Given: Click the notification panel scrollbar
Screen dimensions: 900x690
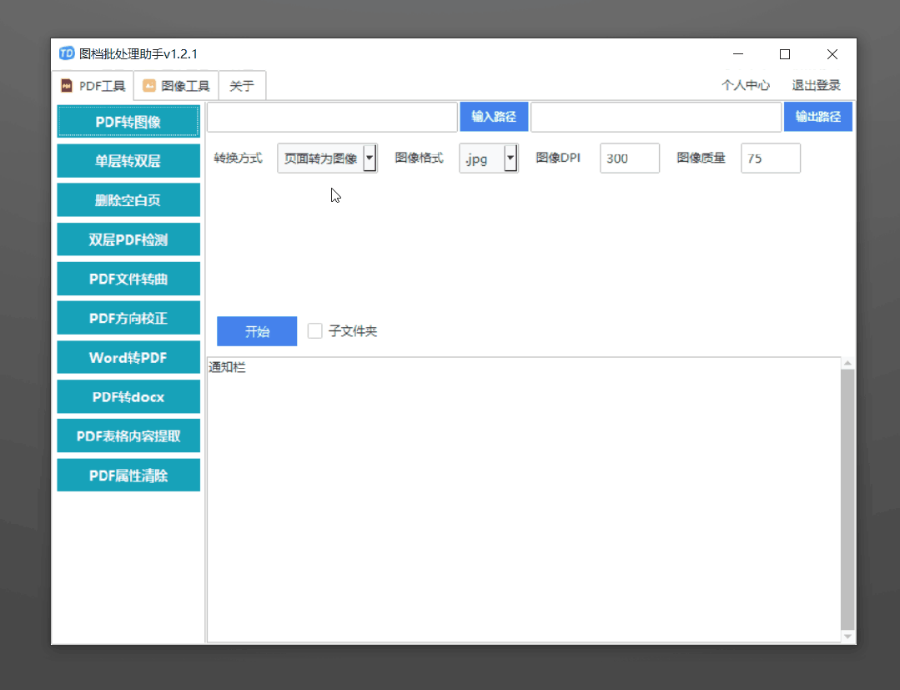Looking at the screenshot, I should (849, 499).
